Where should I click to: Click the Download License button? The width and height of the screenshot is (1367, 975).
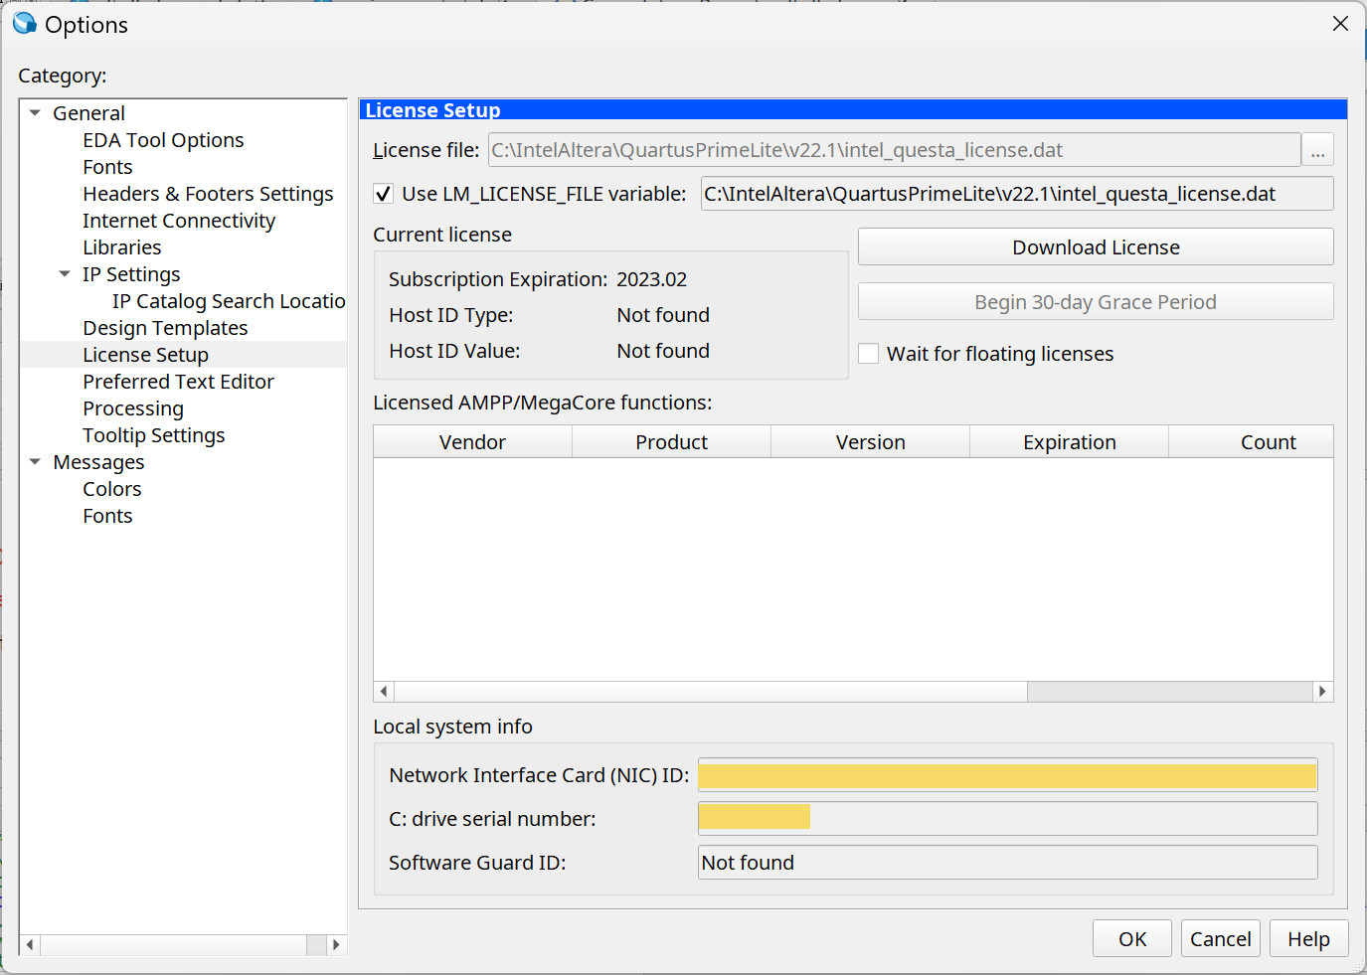pyautogui.click(x=1095, y=247)
